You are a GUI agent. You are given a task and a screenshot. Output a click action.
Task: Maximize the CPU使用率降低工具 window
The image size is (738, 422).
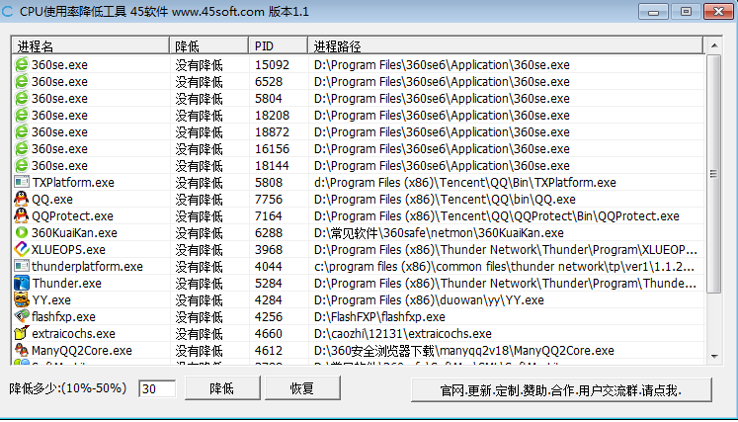tap(686, 11)
